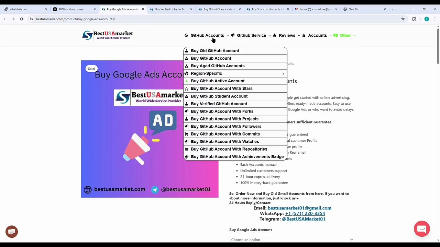Reload the page with refresh icon
Image resolution: width=440 pixels, height=247 pixels.
tap(21, 19)
